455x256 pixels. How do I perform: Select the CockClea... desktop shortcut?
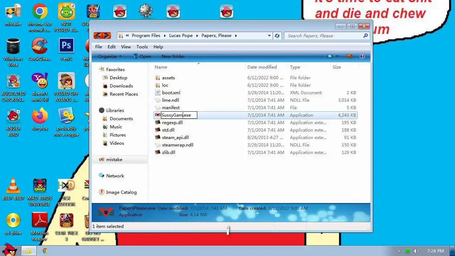40,49
